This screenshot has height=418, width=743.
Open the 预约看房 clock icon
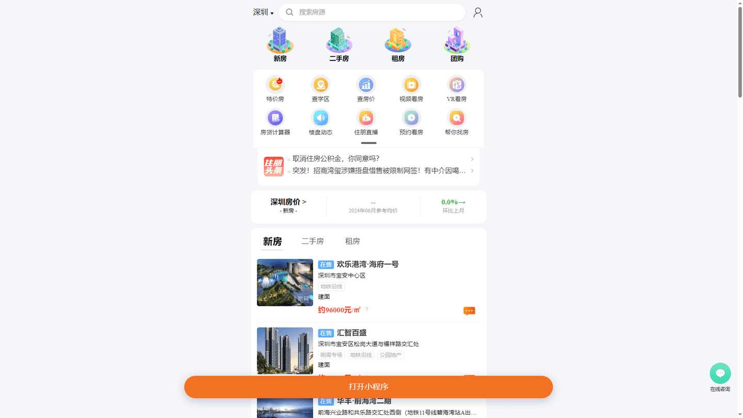tap(411, 118)
